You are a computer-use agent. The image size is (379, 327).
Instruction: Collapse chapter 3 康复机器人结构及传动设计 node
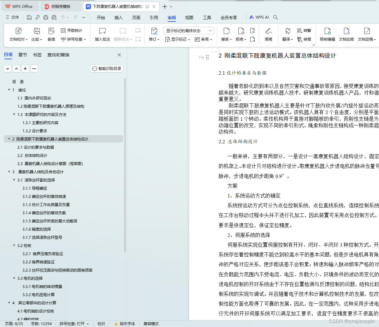click(9, 172)
